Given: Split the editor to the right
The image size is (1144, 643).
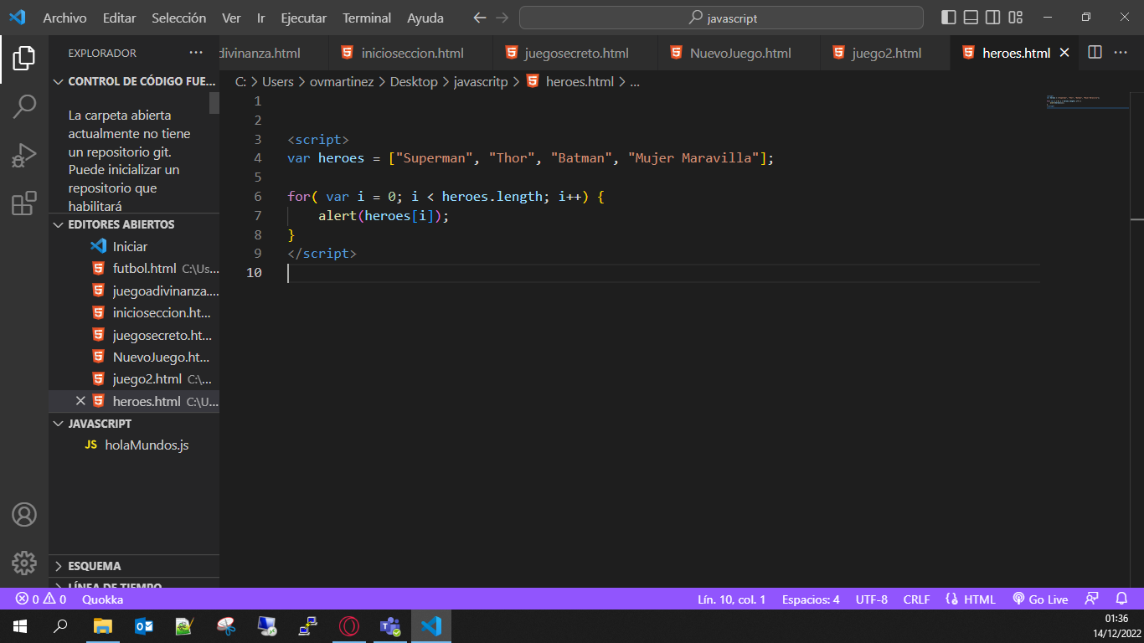Looking at the screenshot, I should [1095, 53].
